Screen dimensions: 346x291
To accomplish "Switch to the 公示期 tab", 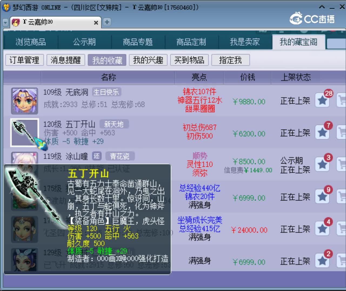I will click(x=84, y=42).
